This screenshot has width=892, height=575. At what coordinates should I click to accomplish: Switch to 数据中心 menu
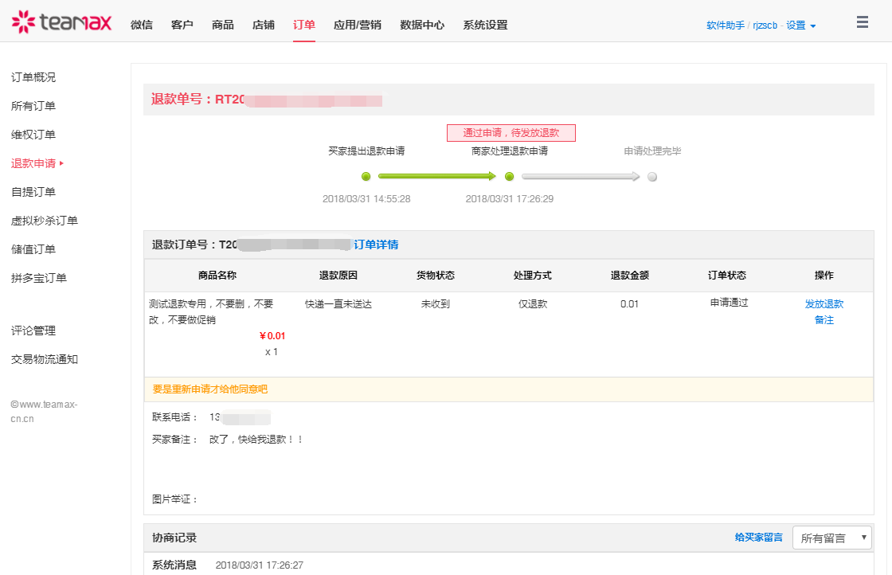422,25
